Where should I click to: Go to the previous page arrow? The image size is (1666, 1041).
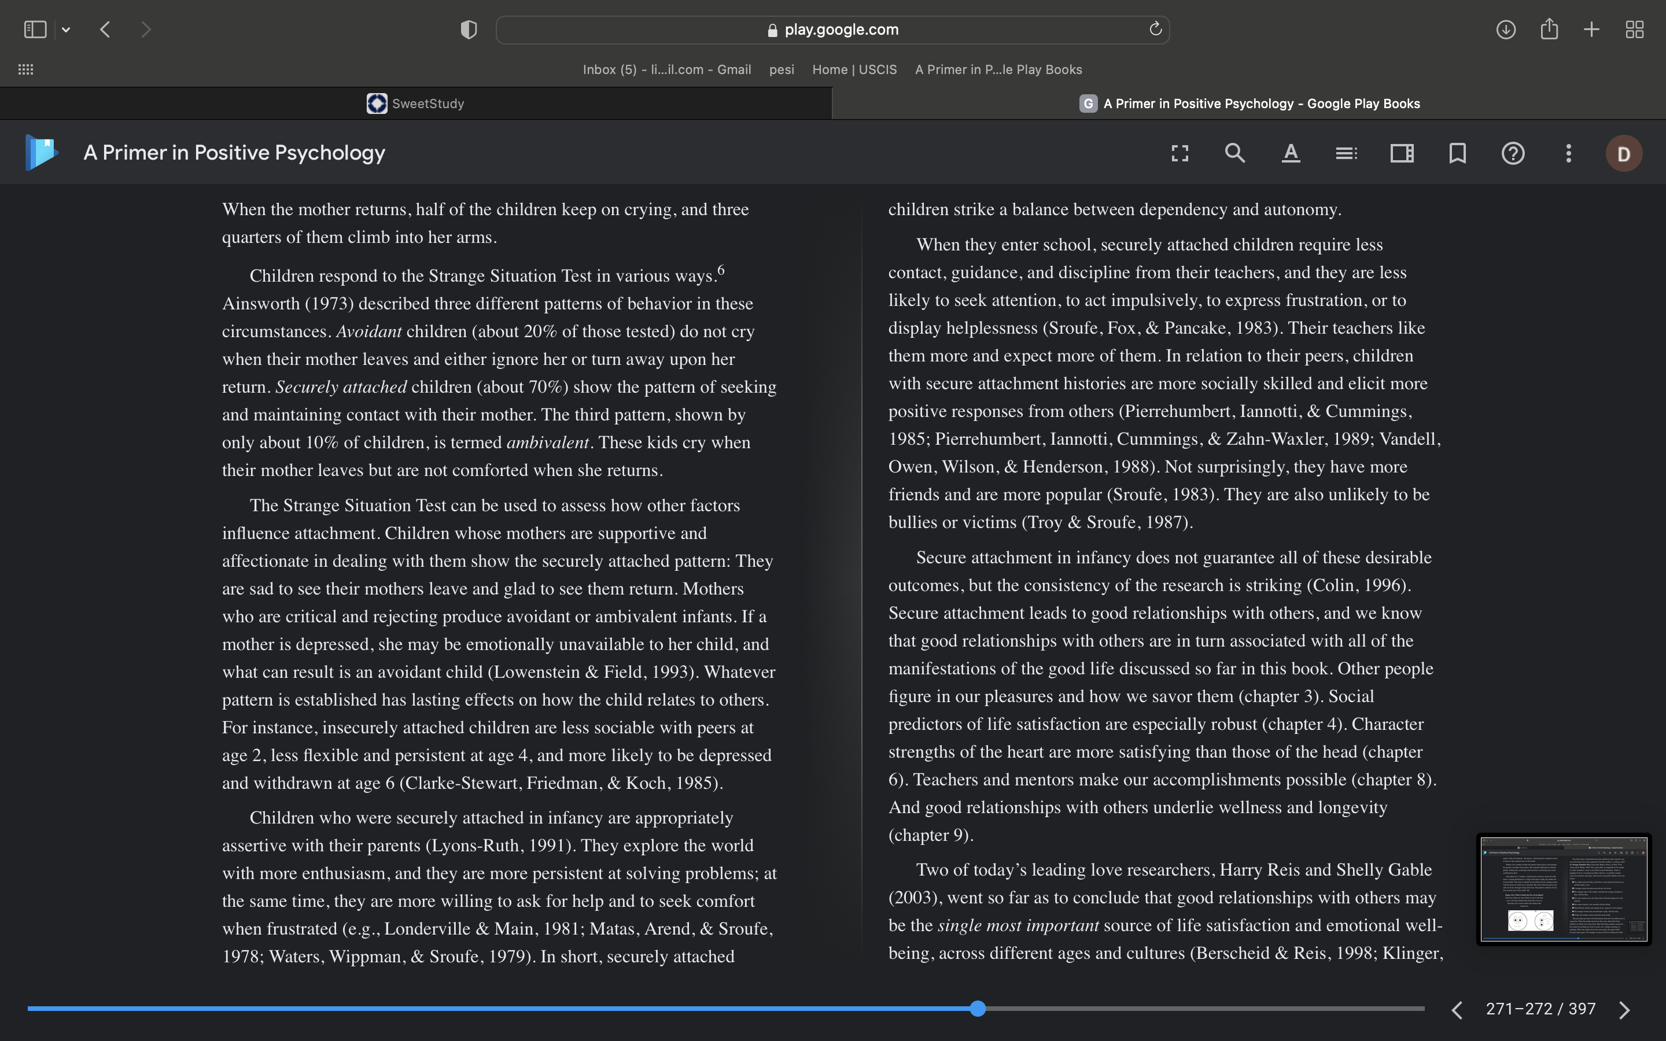pyautogui.click(x=1457, y=1009)
